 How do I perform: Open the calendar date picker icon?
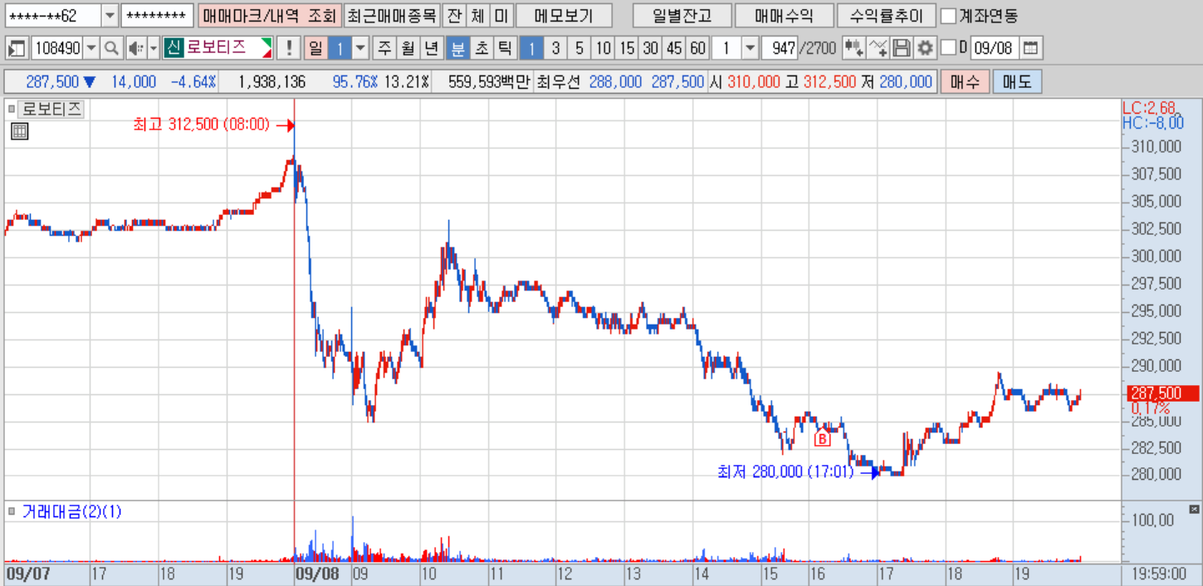pyautogui.click(x=1030, y=48)
